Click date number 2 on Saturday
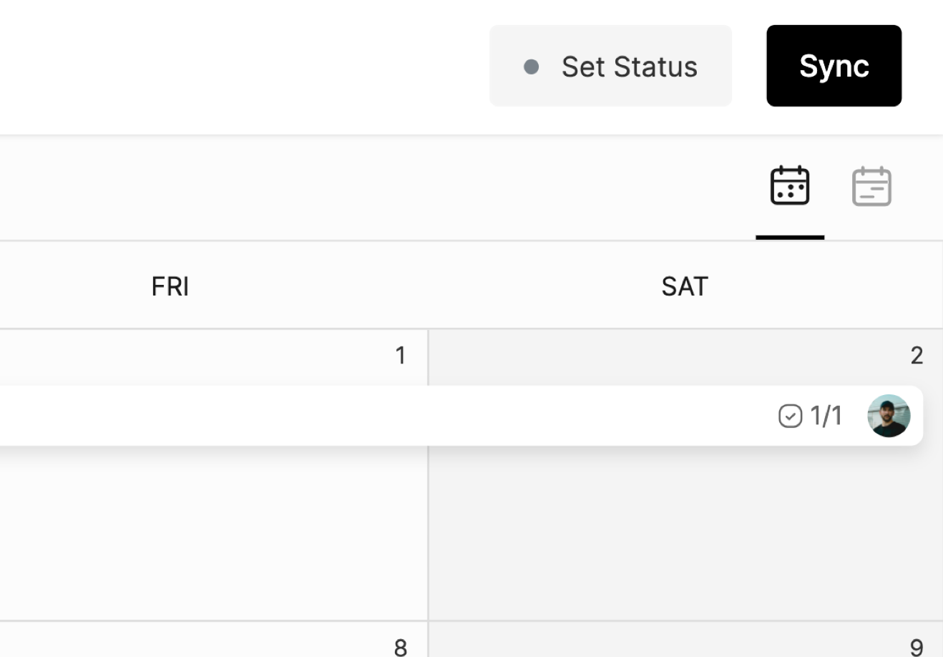The height and width of the screenshot is (657, 943). (917, 356)
